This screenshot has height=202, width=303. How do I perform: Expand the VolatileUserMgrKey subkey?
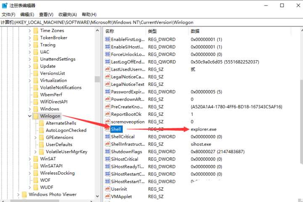click(35, 152)
